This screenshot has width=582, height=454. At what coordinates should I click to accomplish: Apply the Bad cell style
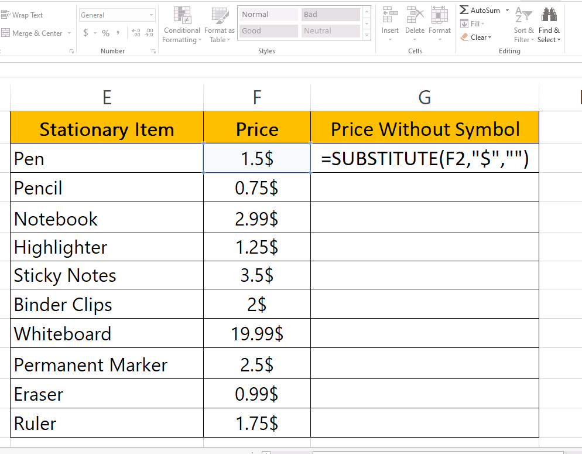coord(330,13)
